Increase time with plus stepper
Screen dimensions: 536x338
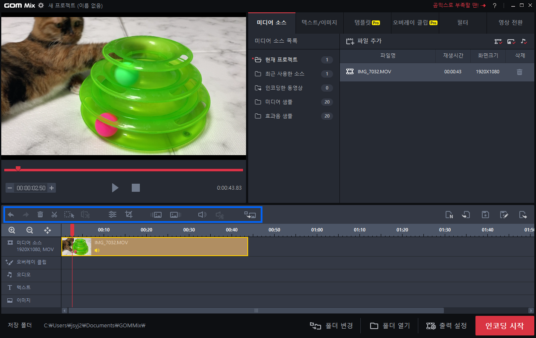52,188
